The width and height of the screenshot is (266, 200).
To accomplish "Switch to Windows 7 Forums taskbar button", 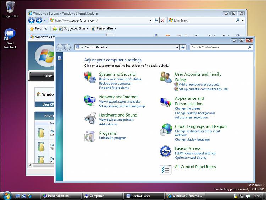I will coord(185,196).
